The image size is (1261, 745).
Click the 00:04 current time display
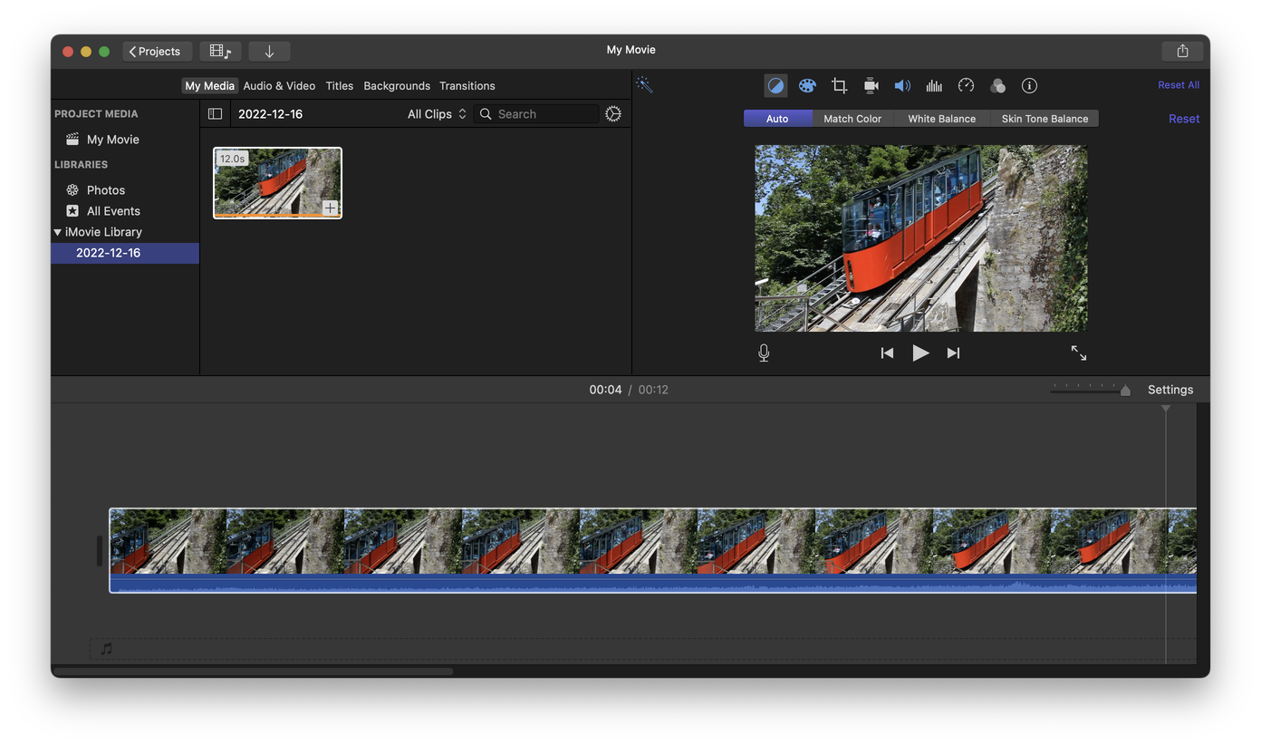click(x=605, y=390)
